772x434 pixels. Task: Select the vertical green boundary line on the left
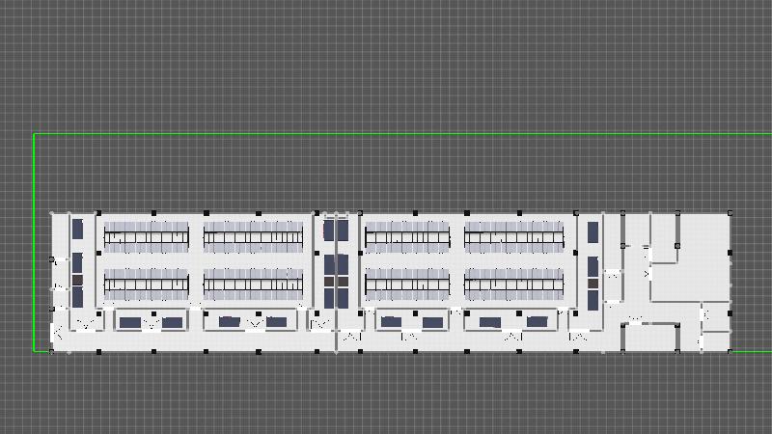pyautogui.click(x=34, y=243)
